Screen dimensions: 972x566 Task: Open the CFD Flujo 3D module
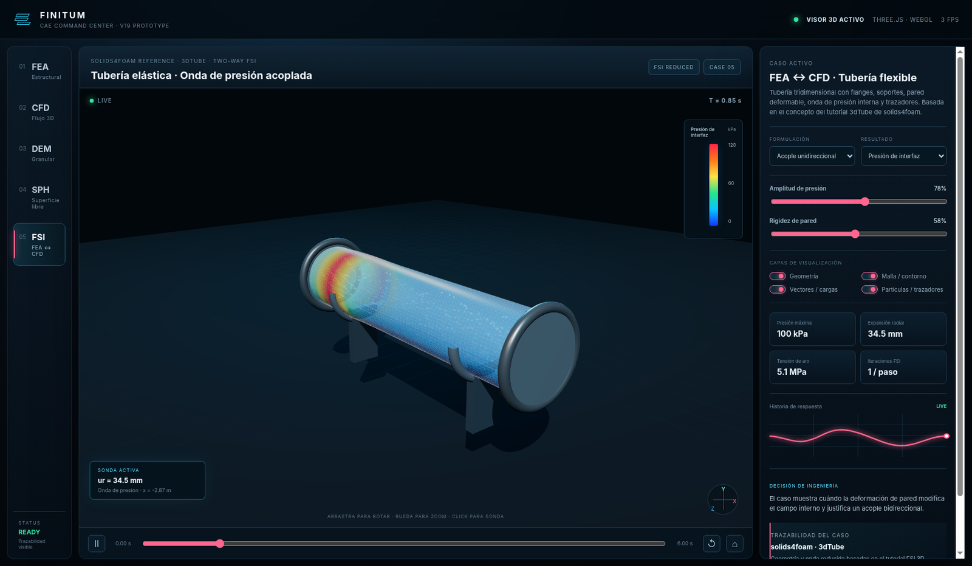[39, 112]
